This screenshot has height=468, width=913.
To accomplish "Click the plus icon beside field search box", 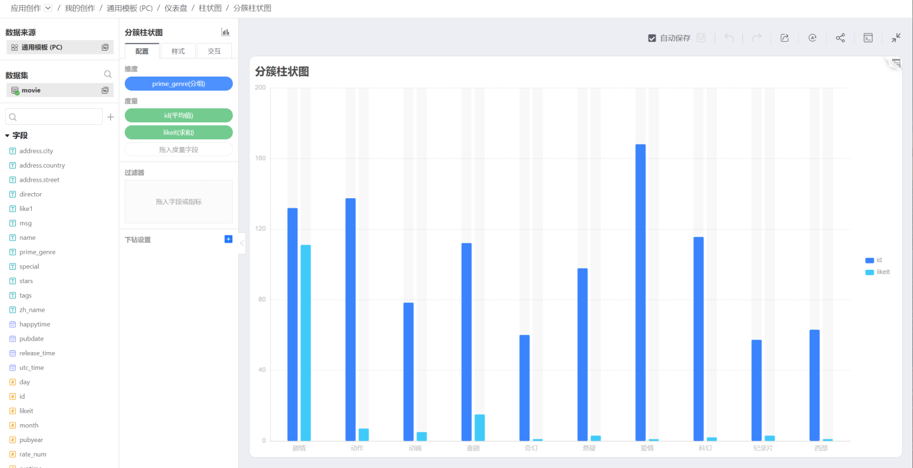I will (x=110, y=117).
